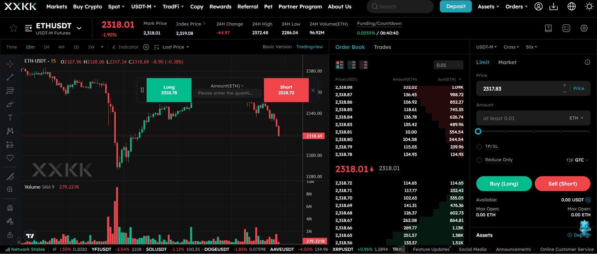This screenshot has height=254, width=597.
Task: Open the user profile account icon
Action: (538, 7)
